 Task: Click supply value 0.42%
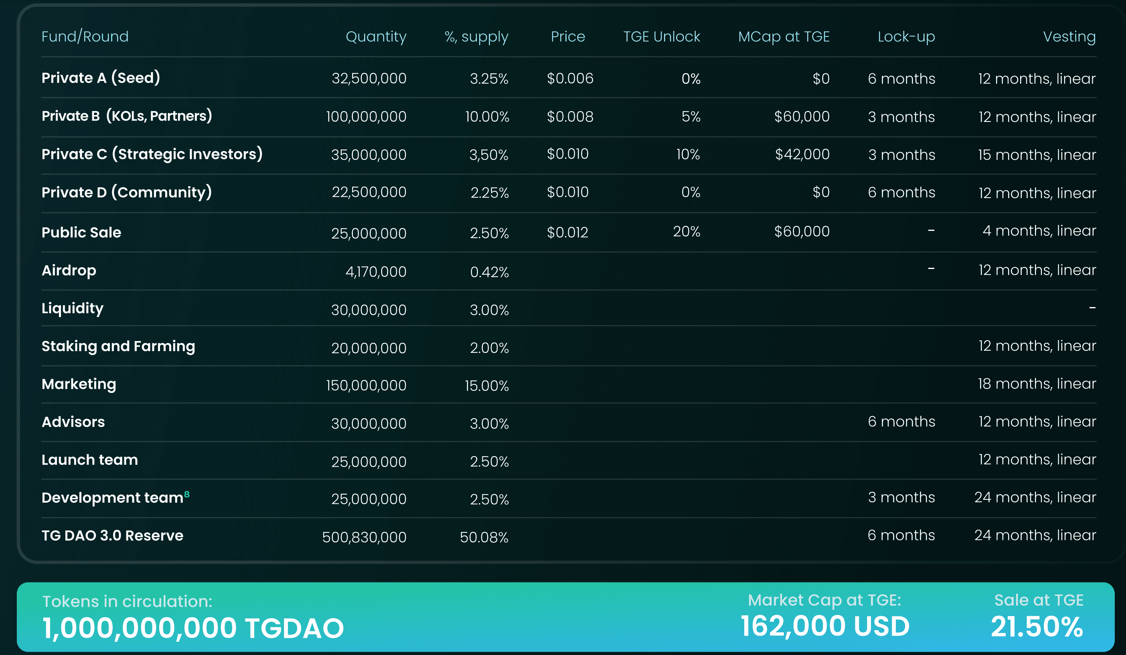tap(489, 272)
